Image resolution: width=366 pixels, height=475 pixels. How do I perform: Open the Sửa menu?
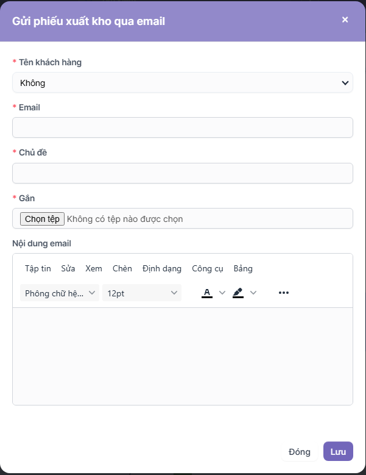(x=68, y=268)
